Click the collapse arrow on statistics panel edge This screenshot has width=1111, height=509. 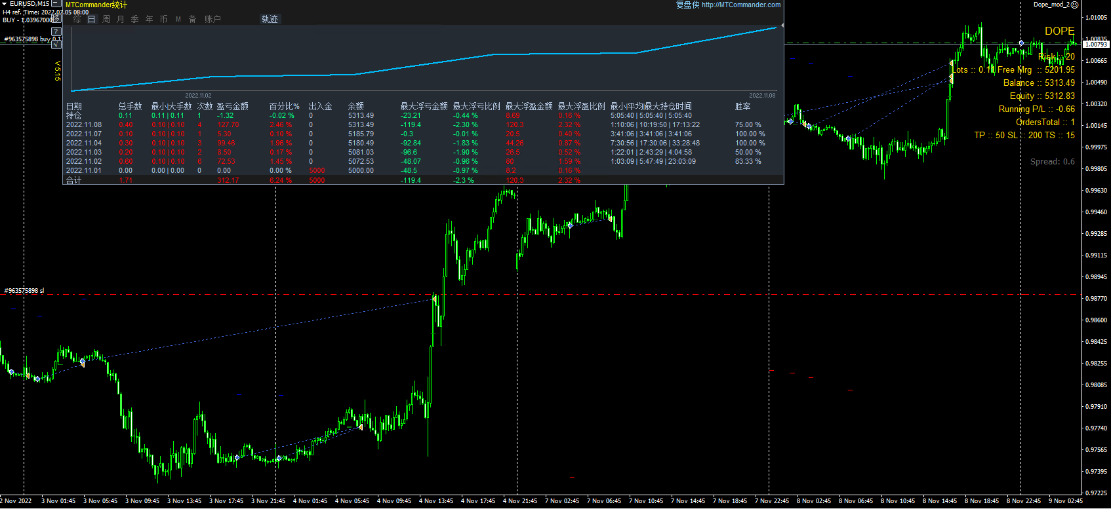tap(782, 26)
